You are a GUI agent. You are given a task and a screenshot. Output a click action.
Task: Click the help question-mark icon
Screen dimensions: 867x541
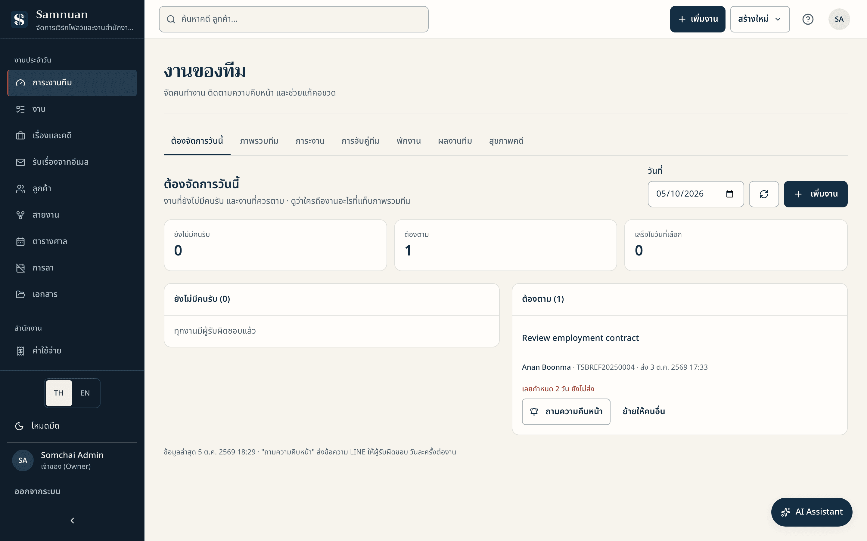pyautogui.click(x=808, y=19)
